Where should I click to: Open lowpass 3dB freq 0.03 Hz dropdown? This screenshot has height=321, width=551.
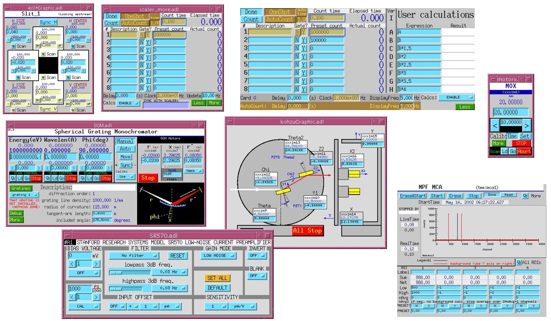(170, 272)
